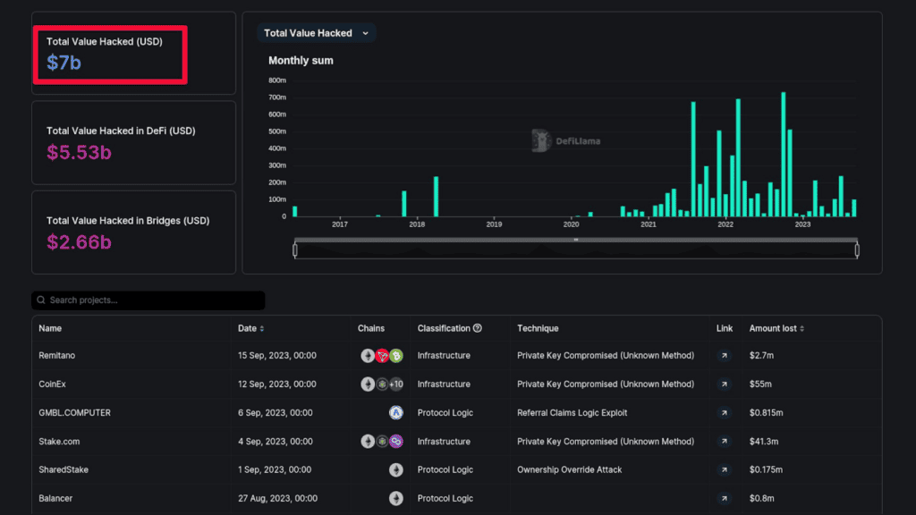Image resolution: width=916 pixels, height=515 pixels.
Task: Click the Ethereum chain icon for CoinEx
Action: 368,384
